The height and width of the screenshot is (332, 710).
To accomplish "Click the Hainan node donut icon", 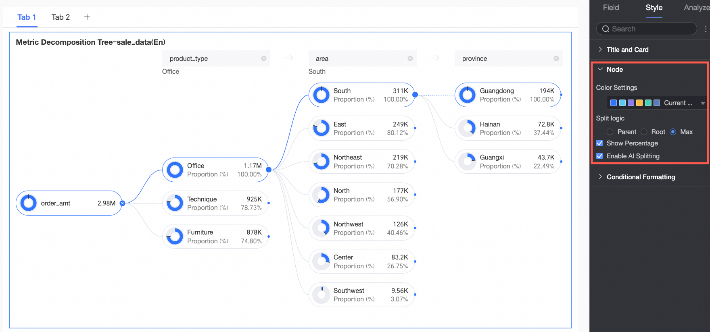I will coord(468,128).
